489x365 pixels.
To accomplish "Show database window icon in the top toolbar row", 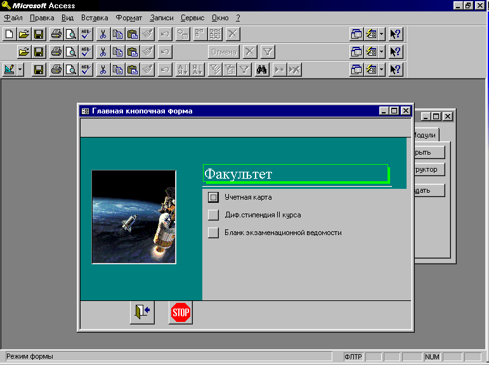I will click(x=356, y=34).
